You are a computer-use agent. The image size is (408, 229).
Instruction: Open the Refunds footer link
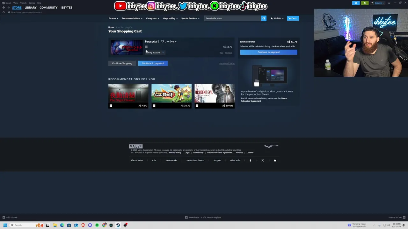click(x=239, y=153)
